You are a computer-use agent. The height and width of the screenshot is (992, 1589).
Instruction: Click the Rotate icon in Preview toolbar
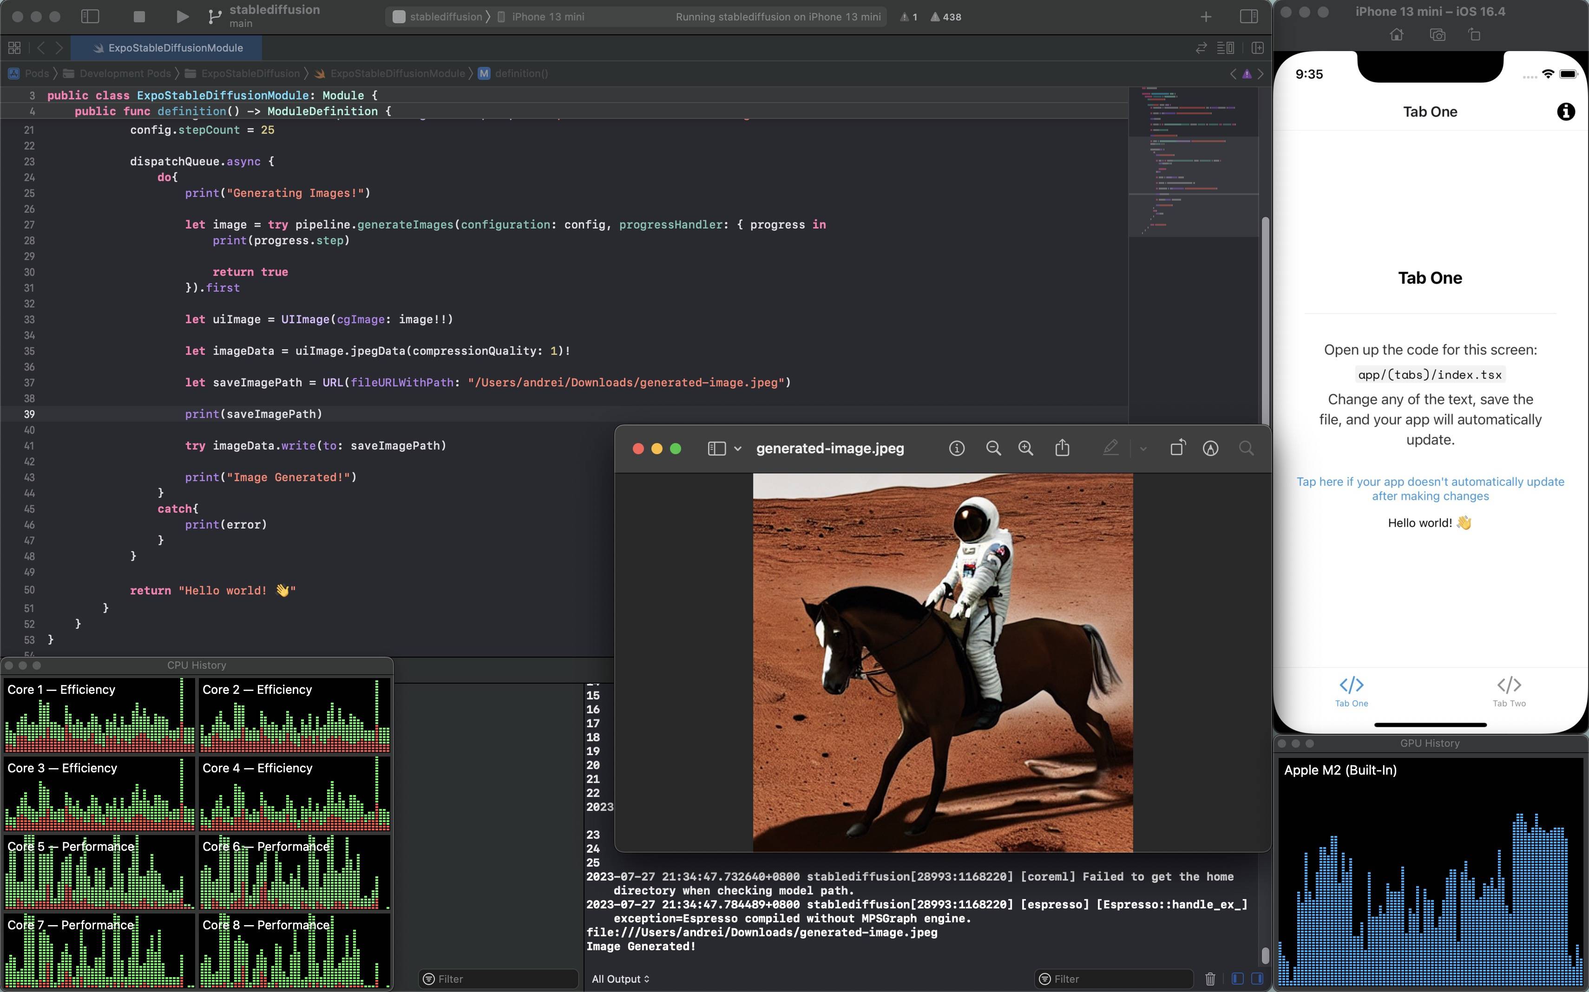(1177, 448)
